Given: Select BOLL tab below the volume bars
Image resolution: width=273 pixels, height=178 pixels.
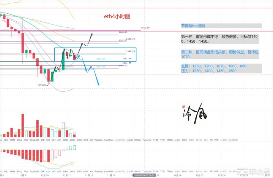Looking at the screenshot, I should 19,140.
